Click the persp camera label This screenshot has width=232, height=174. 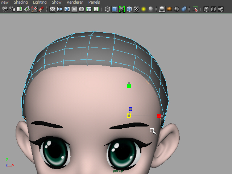click(118, 171)
